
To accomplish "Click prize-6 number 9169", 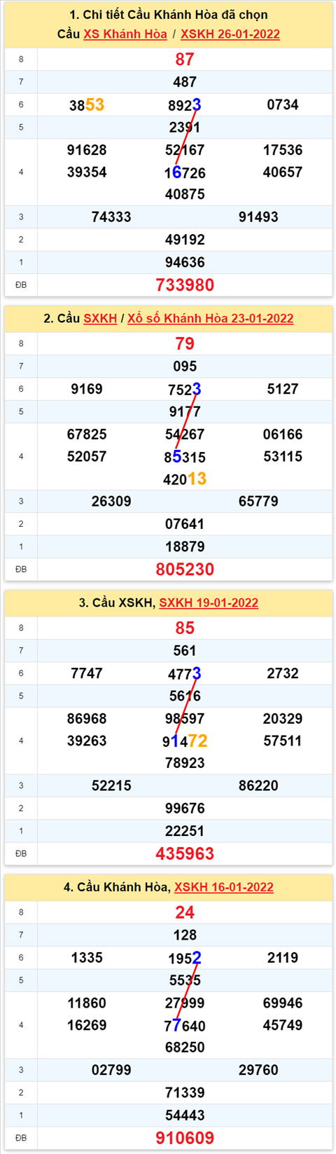I will click(x=87, y=390).
